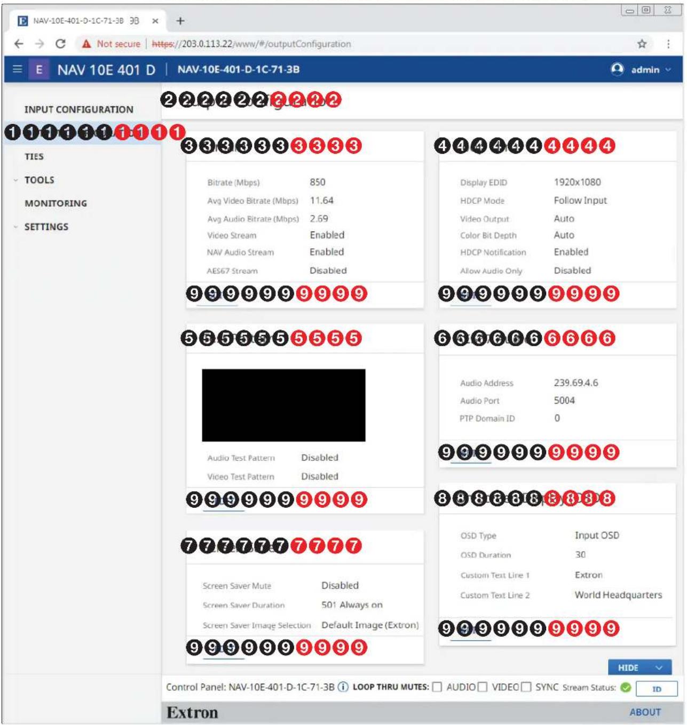Open the MONITORING page from sidebar
687x725 pixels.
(56, 203)
